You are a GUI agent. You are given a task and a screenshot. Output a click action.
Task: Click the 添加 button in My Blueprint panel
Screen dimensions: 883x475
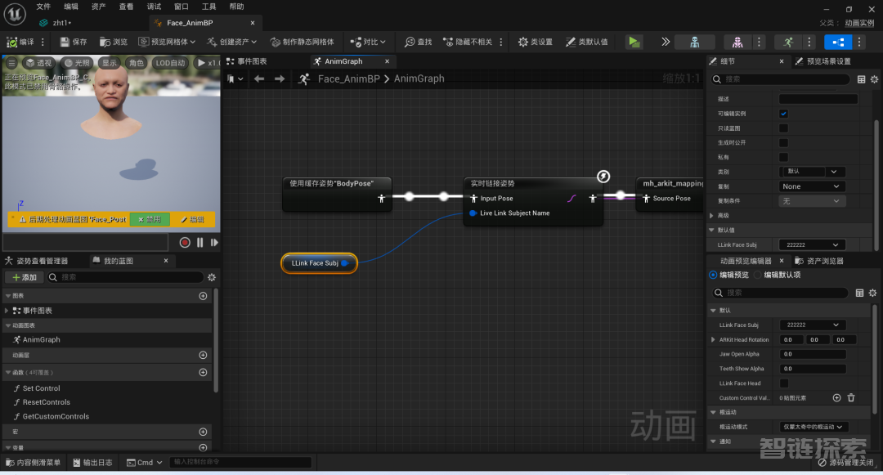click(25, 277)
